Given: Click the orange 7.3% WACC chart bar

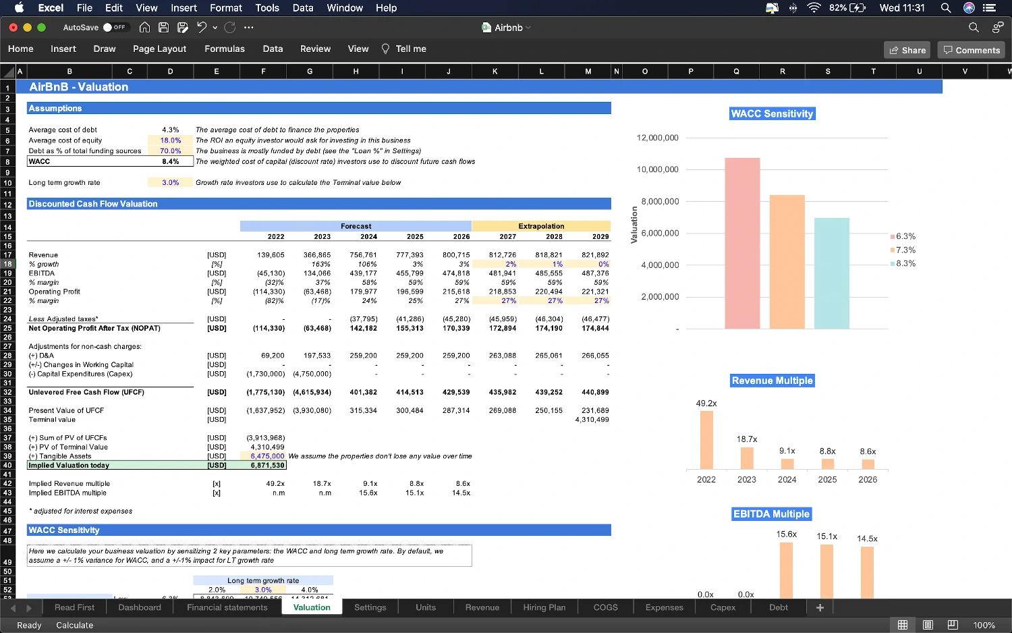Looking at the screenshot, I should 787,262.
